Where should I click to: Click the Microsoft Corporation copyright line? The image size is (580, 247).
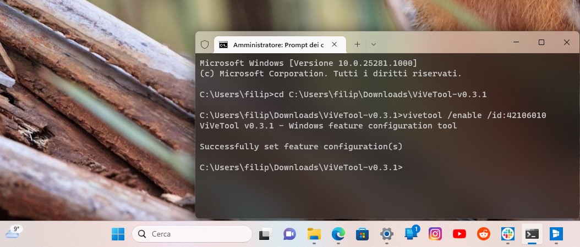click(331, 74)
